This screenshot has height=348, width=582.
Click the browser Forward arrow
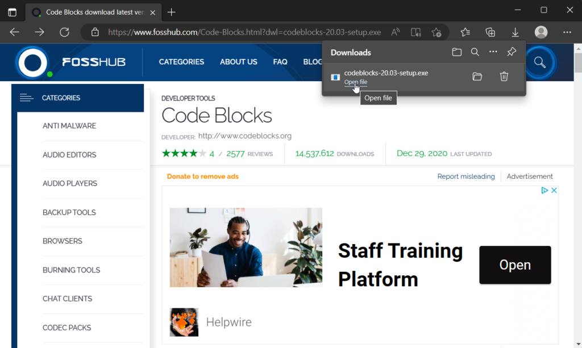[39, 32]
